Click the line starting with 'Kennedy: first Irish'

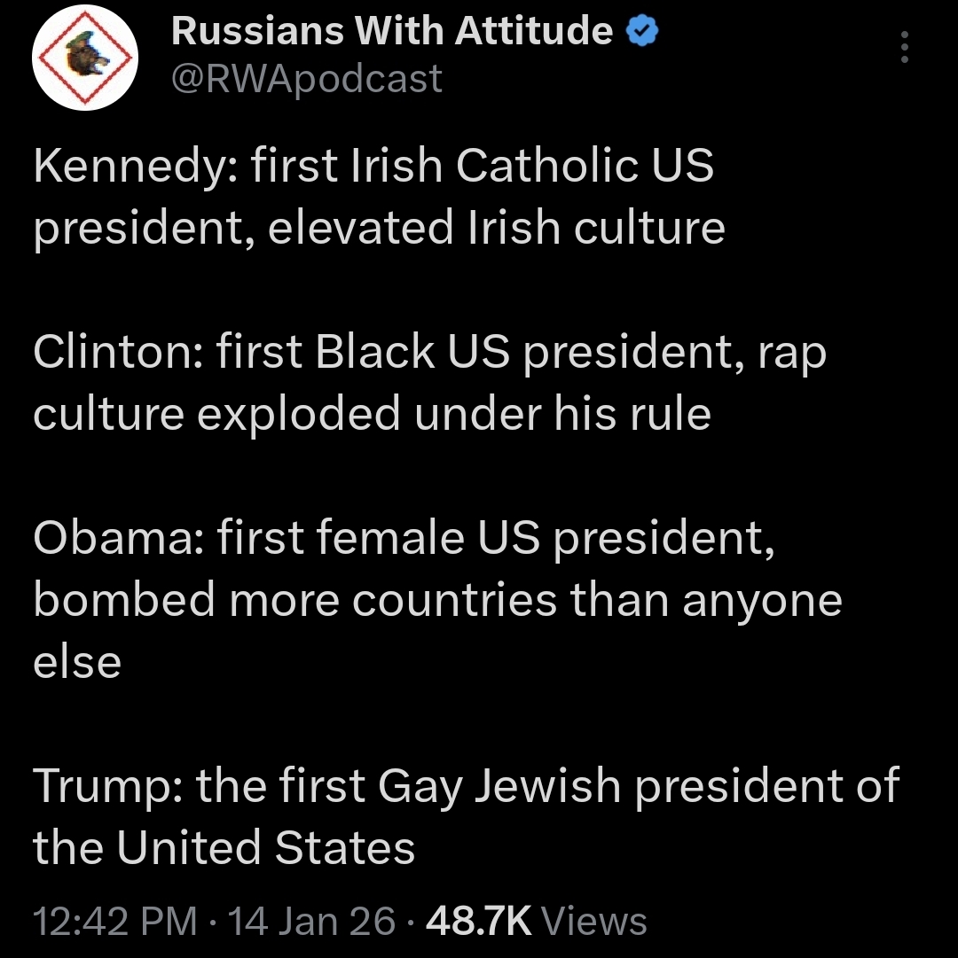click(373, 166)
